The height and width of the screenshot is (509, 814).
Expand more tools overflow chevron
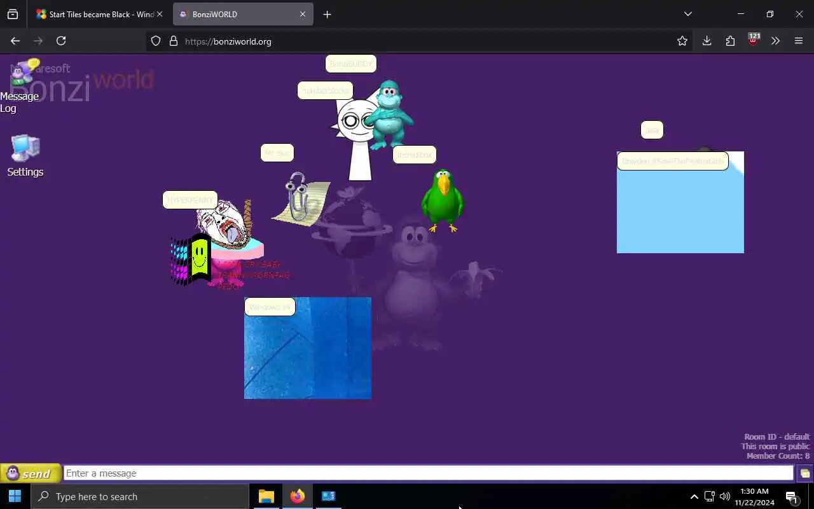click(x=775, y=41)
